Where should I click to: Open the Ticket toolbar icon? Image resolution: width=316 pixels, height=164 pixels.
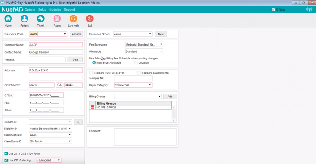pos(41,19)
